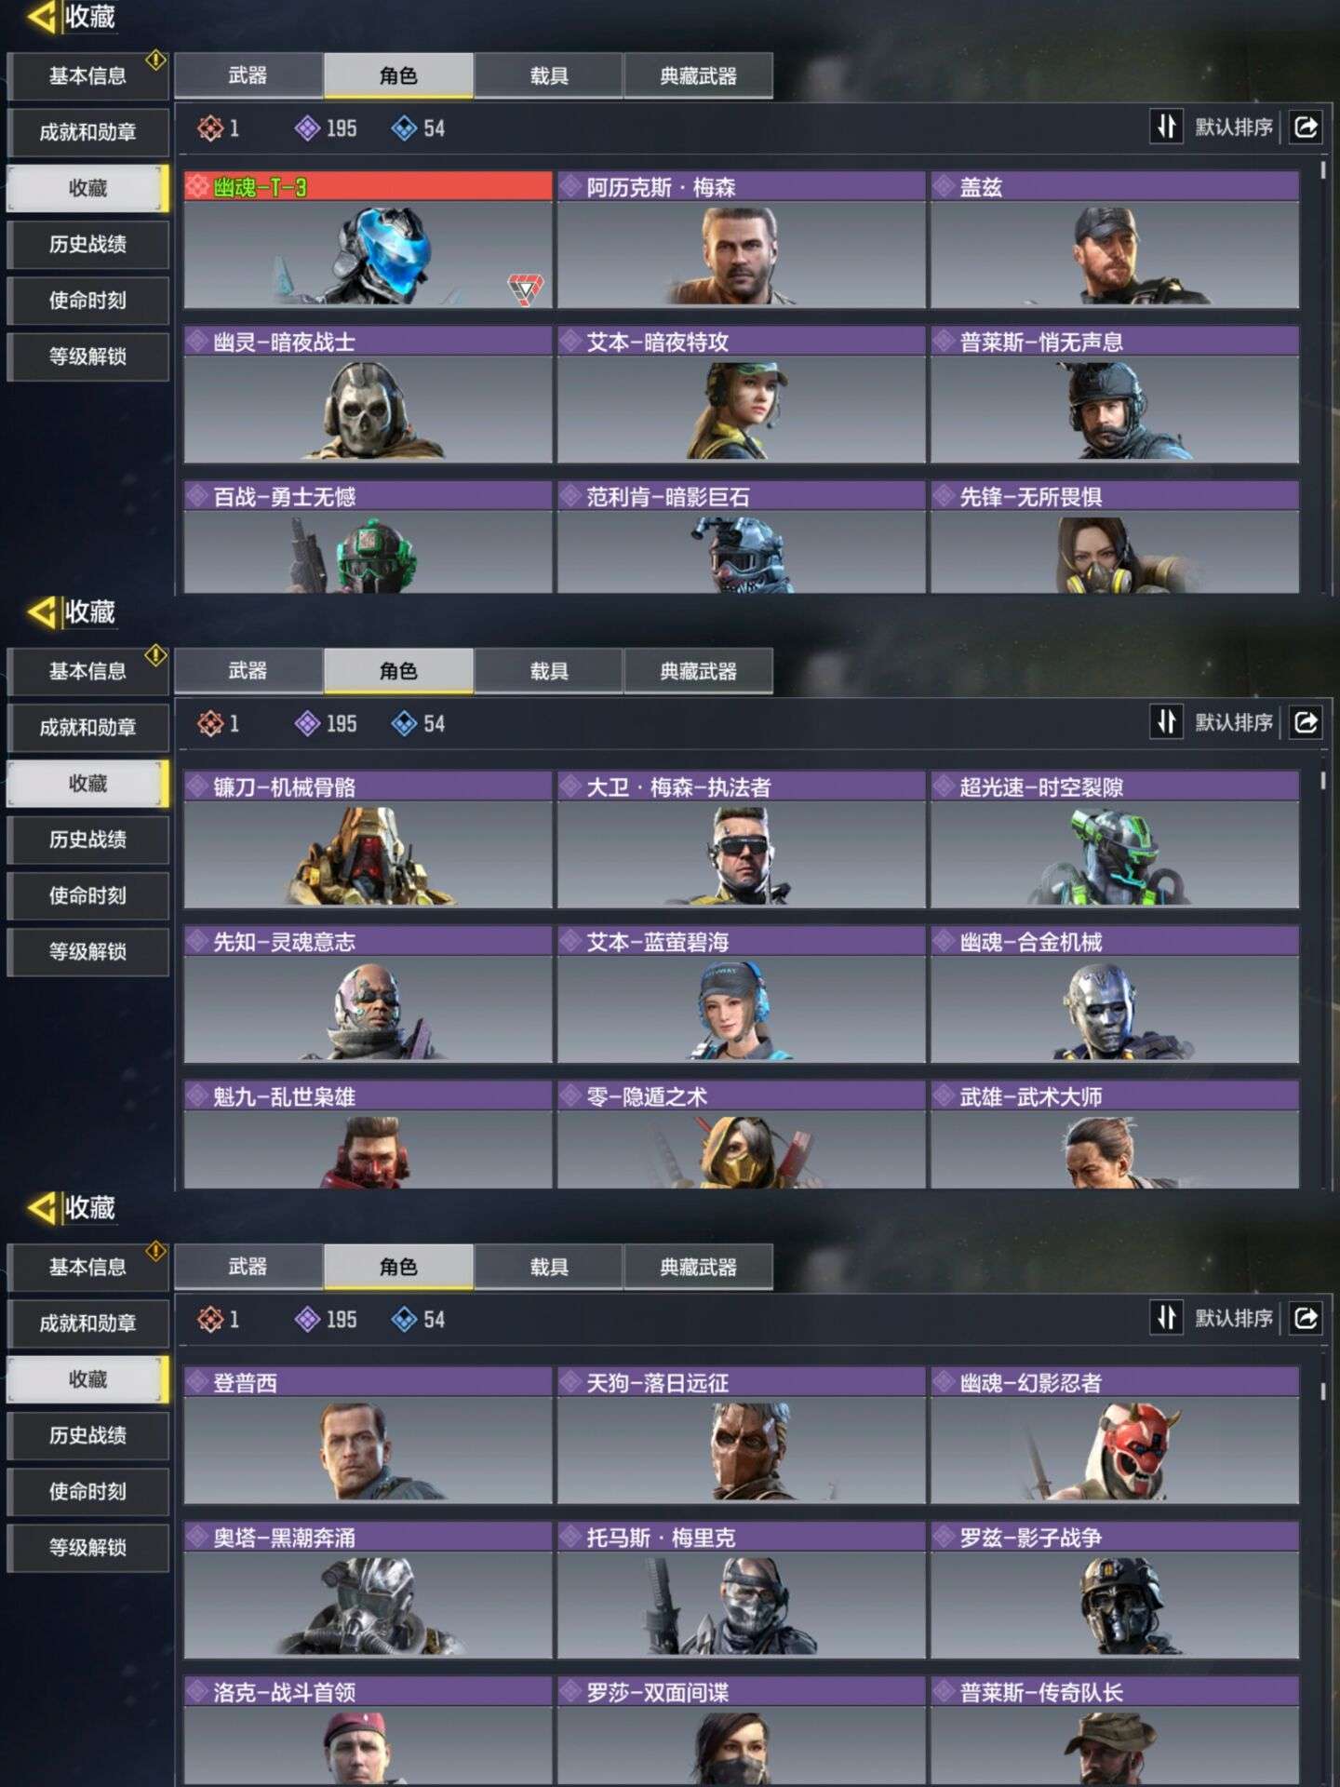This screenshot has width=1340, height=1787.
Task: Open 等级解锁 in sidebar beside 先知-灵魂意志
Action: click(x=87, y=951)
